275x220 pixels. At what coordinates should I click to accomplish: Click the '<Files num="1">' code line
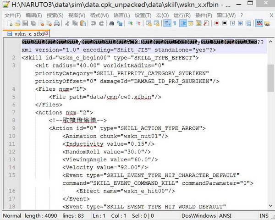pyautogui.click(x=60, y=89)
